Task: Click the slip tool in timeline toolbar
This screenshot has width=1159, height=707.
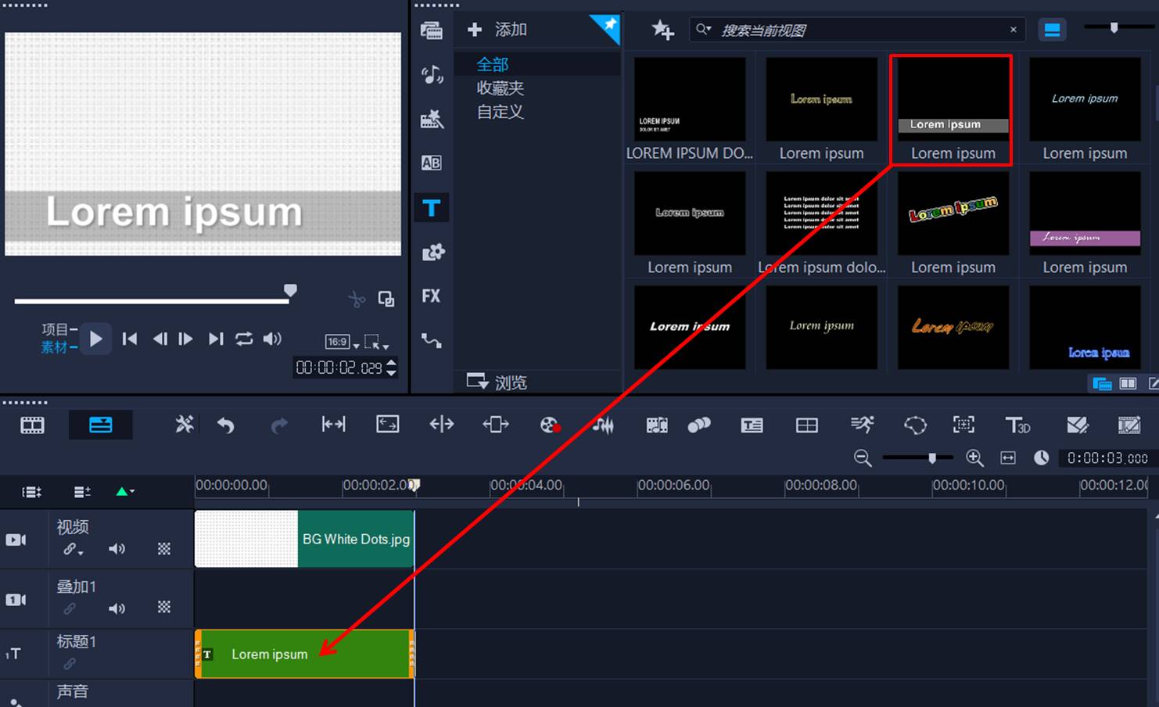Action: pos(333,424)
